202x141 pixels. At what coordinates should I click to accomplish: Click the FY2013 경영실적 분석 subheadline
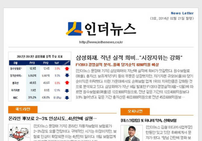(117, 65)
